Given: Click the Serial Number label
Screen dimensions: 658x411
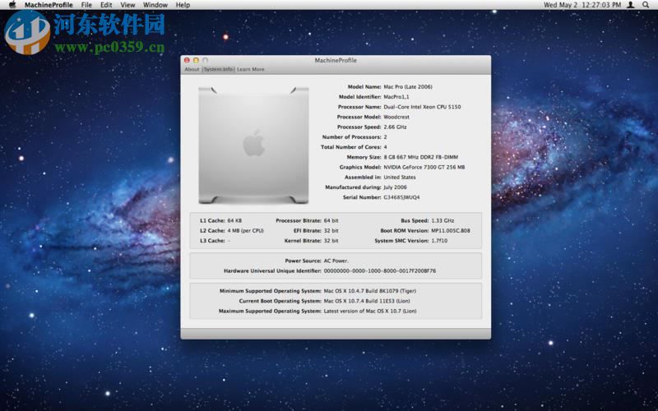Looking at the screenshot, I should coord(362,197).
